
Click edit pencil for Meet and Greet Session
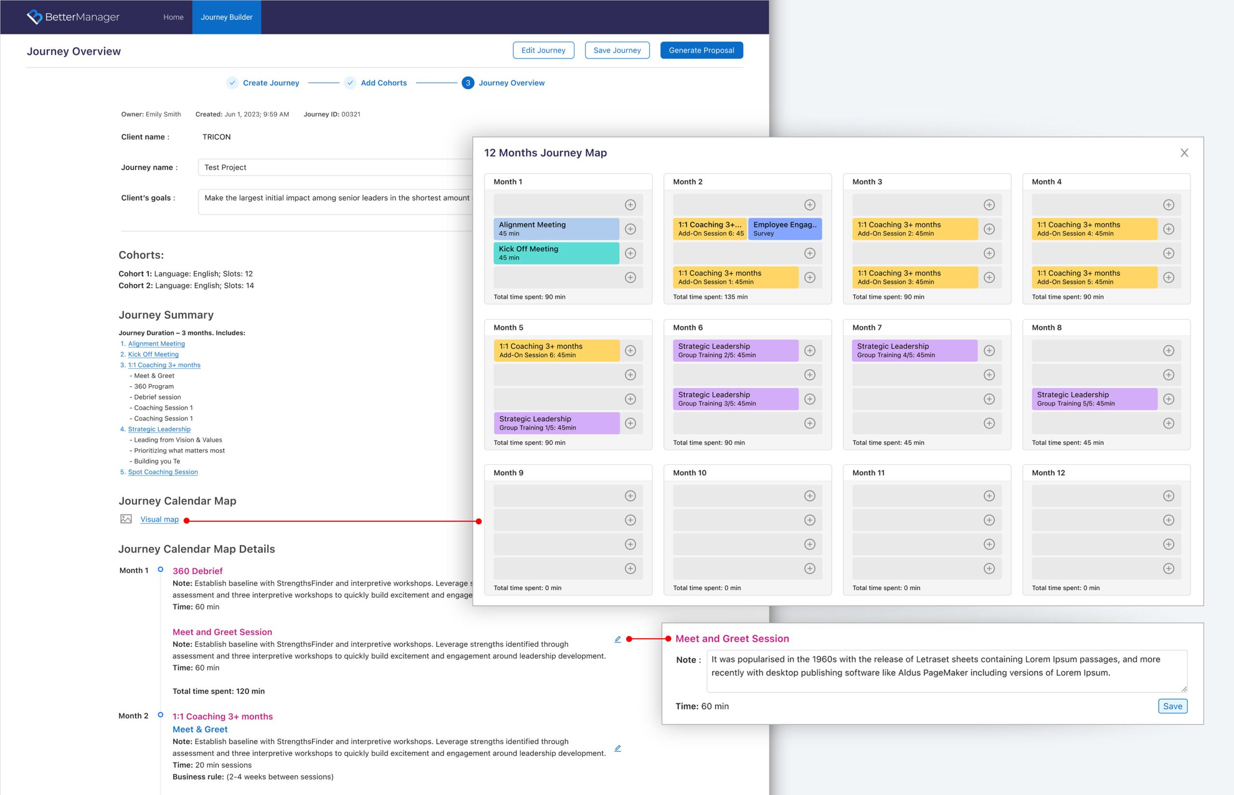pos(617,639)
